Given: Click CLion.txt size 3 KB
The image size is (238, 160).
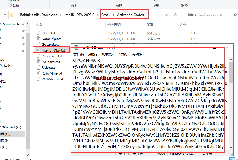Looking at the screenshot, I should pyautogui.click(x=194, y=33).
